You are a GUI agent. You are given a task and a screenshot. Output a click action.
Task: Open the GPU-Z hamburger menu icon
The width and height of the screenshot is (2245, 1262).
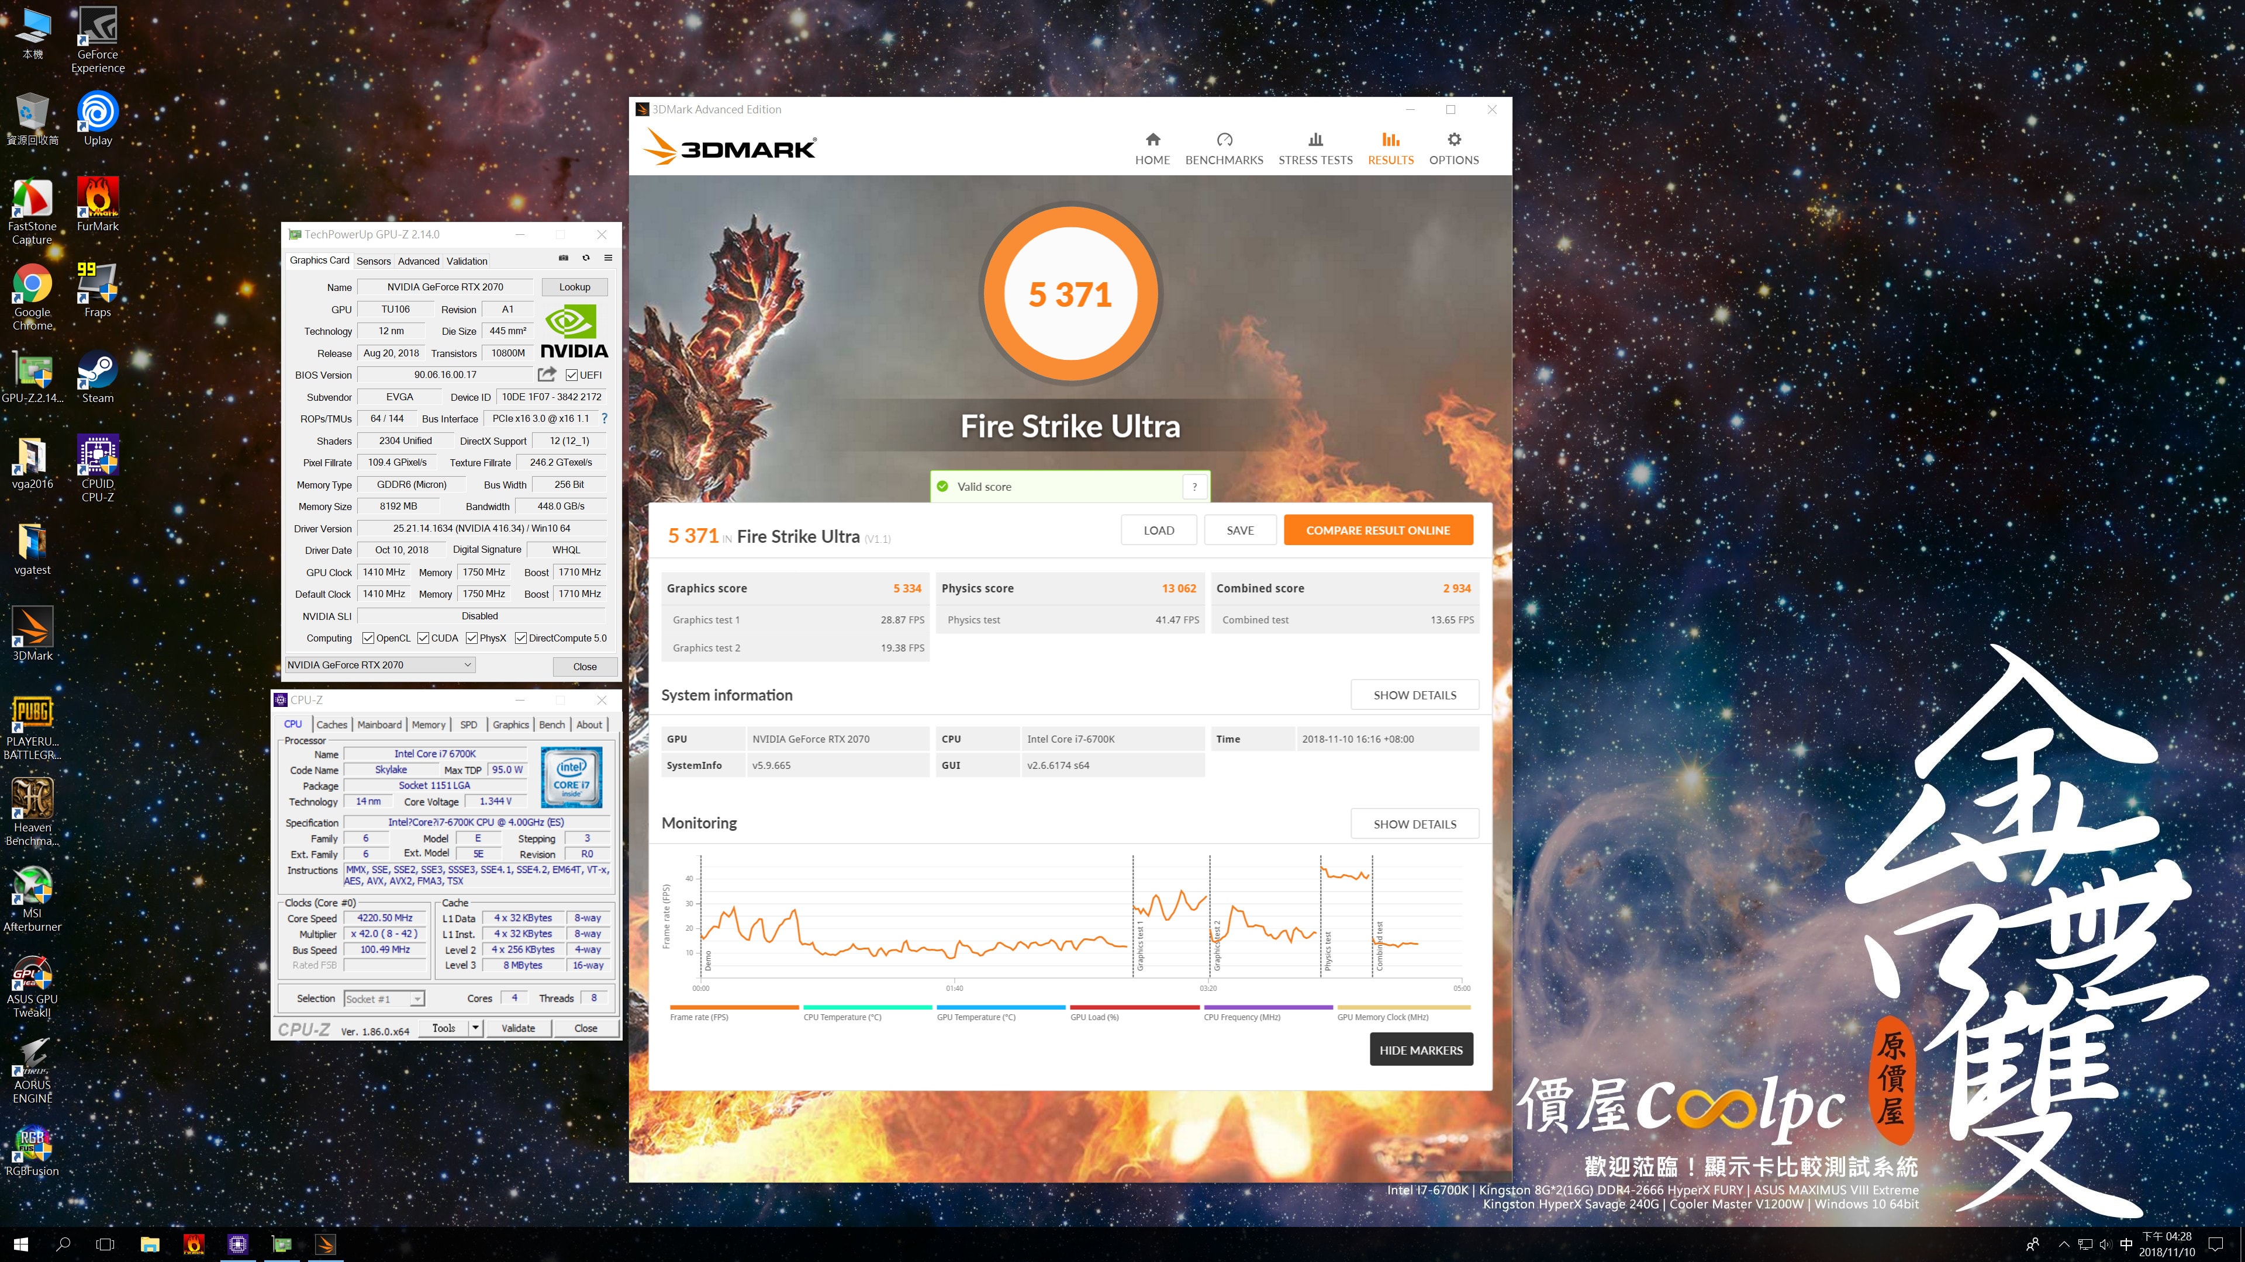pyautogui.click(x=608, y=258)
